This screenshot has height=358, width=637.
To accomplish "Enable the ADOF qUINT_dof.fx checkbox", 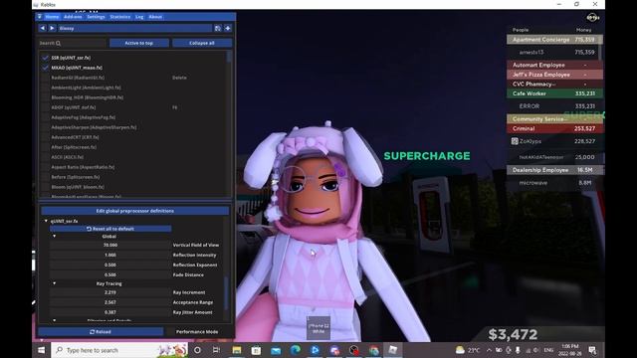I will point(45,107).
